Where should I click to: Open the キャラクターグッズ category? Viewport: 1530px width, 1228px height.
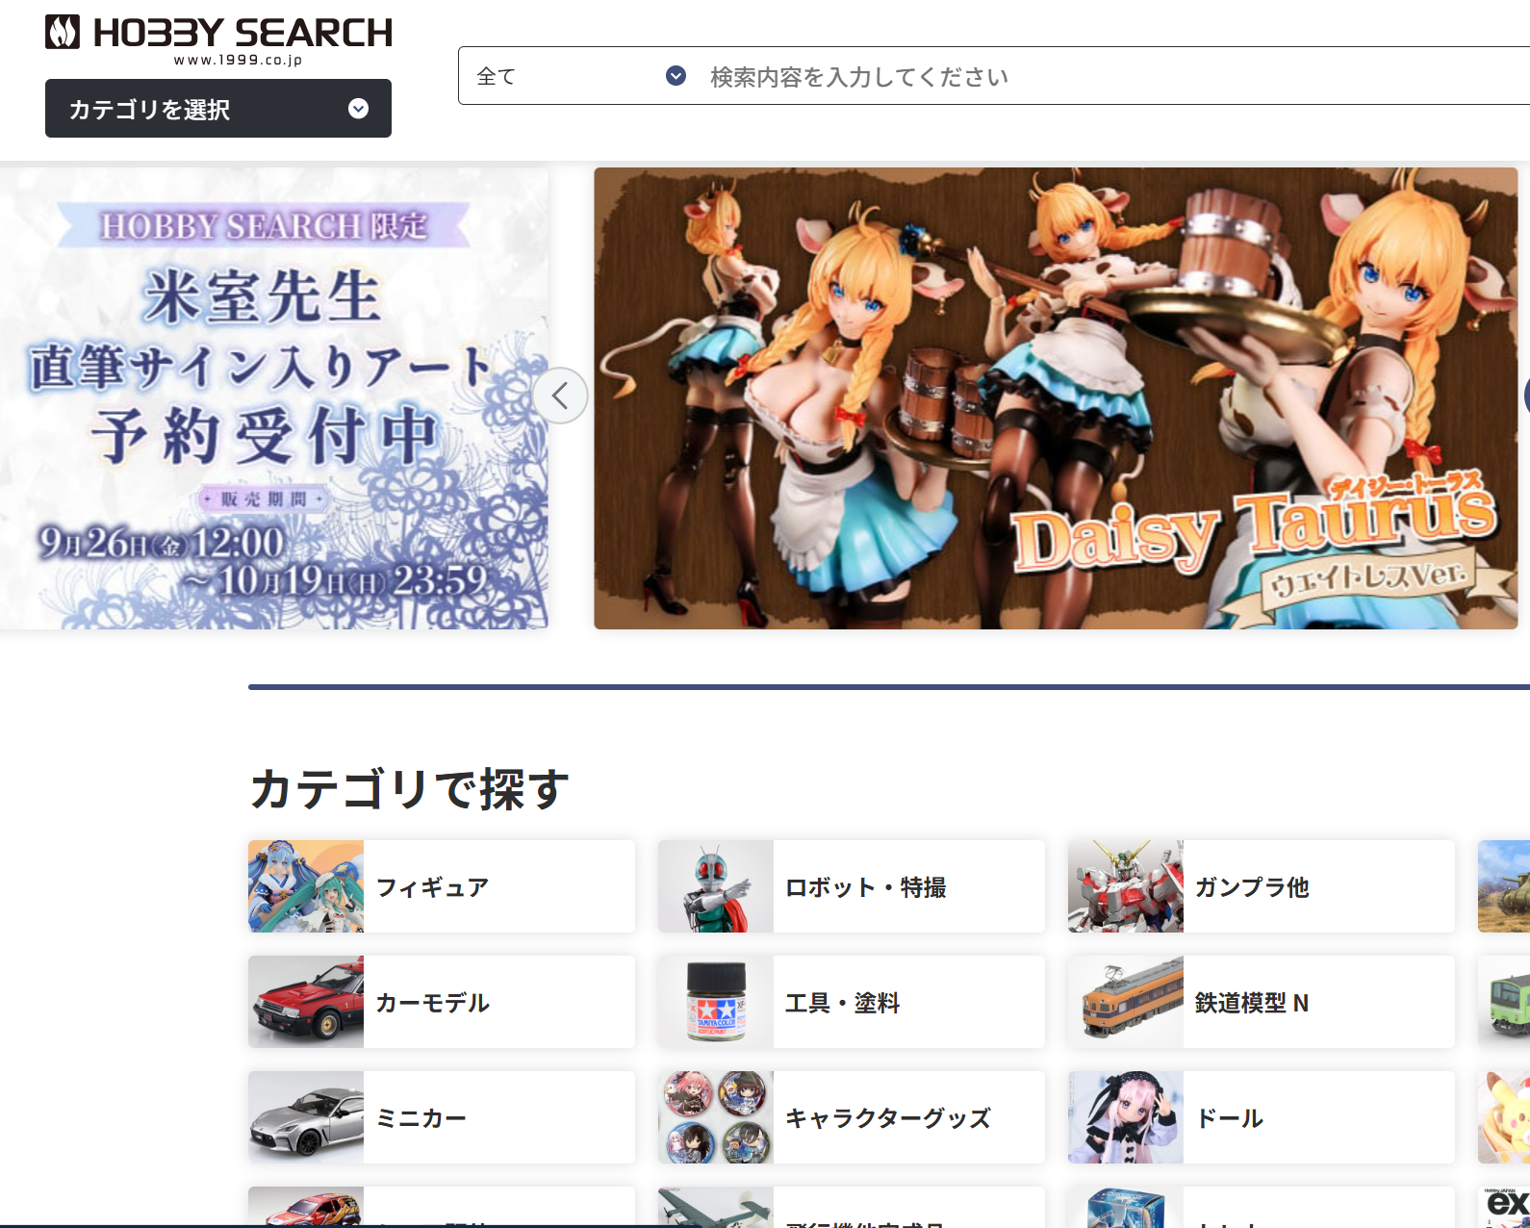click(852, 1117)
